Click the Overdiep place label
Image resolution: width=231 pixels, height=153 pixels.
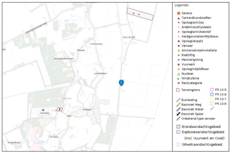45,113
